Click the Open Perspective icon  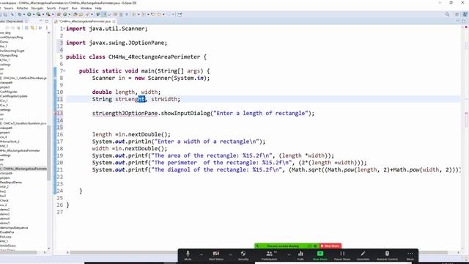(x=457, y=15)
